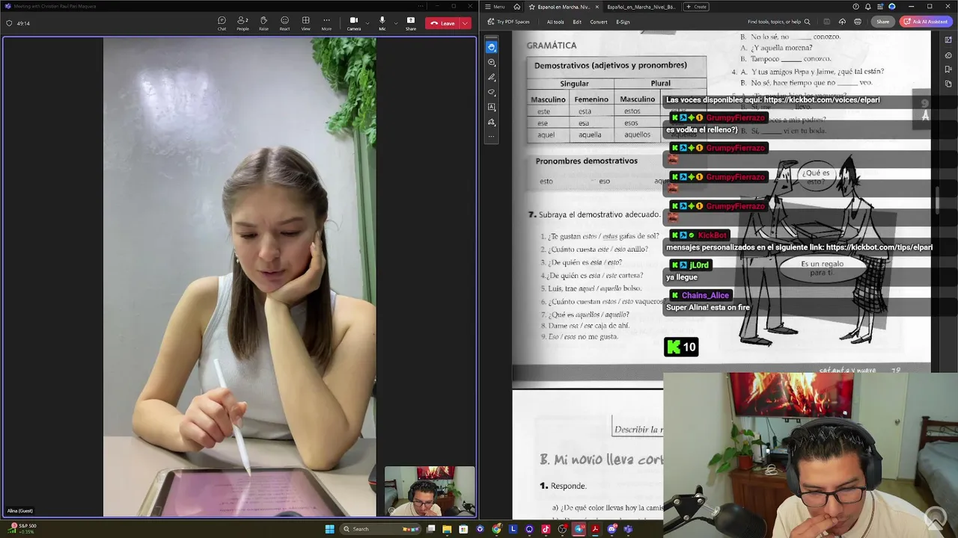This screenshot has width=958, height=538.
Task: Switch to the 'Español_en_Marcha_Nivel_Bá...' tab
Action: [641, 7]
